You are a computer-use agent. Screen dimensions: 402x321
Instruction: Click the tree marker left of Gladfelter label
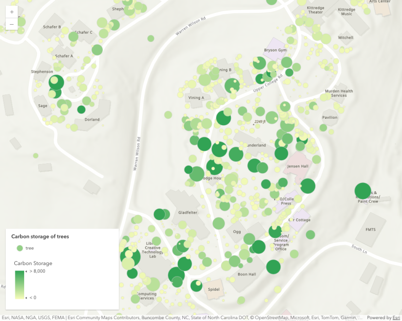159,214
